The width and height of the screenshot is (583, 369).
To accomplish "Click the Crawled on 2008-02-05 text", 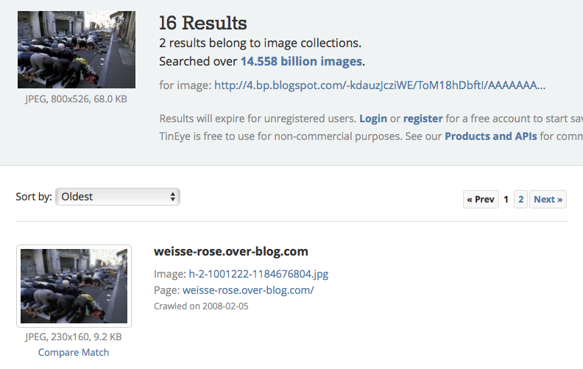I will click(201, 306).
